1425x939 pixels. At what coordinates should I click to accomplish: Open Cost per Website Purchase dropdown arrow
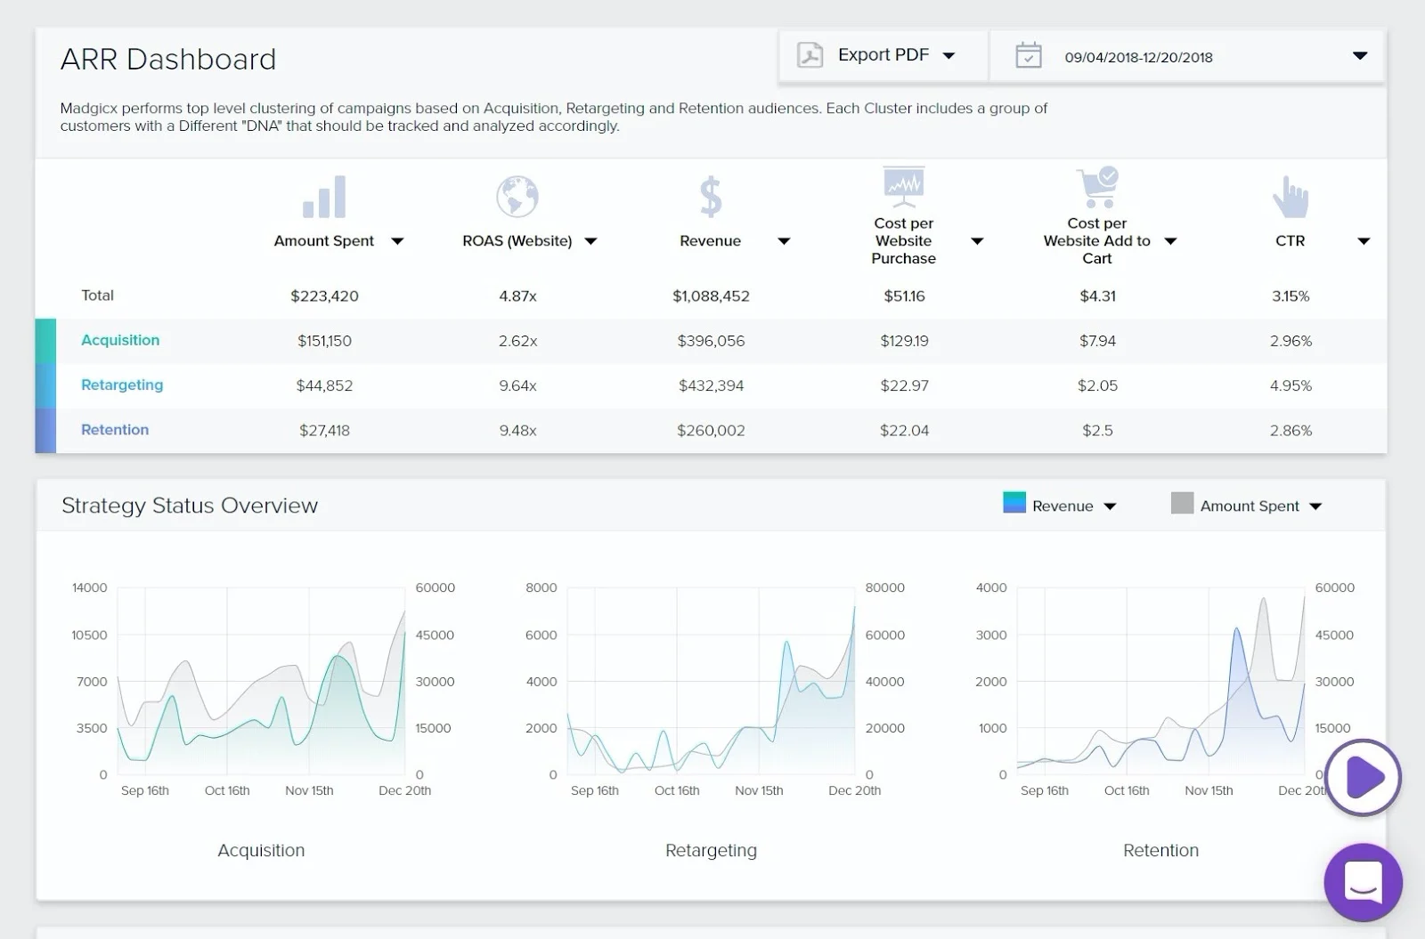[x=977, y=241]
